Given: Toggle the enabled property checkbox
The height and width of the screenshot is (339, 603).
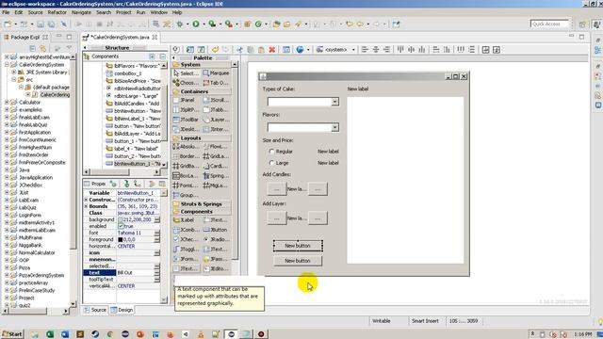Looking at the screenshot, I should 121,226.
